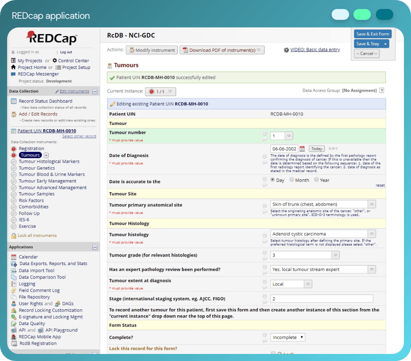Click the plus icon to add another Tumours instance
This screenshot has height=361, width=411.
(46, 155)
